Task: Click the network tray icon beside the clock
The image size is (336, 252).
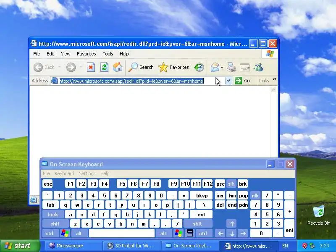Action: coord(312,246)
